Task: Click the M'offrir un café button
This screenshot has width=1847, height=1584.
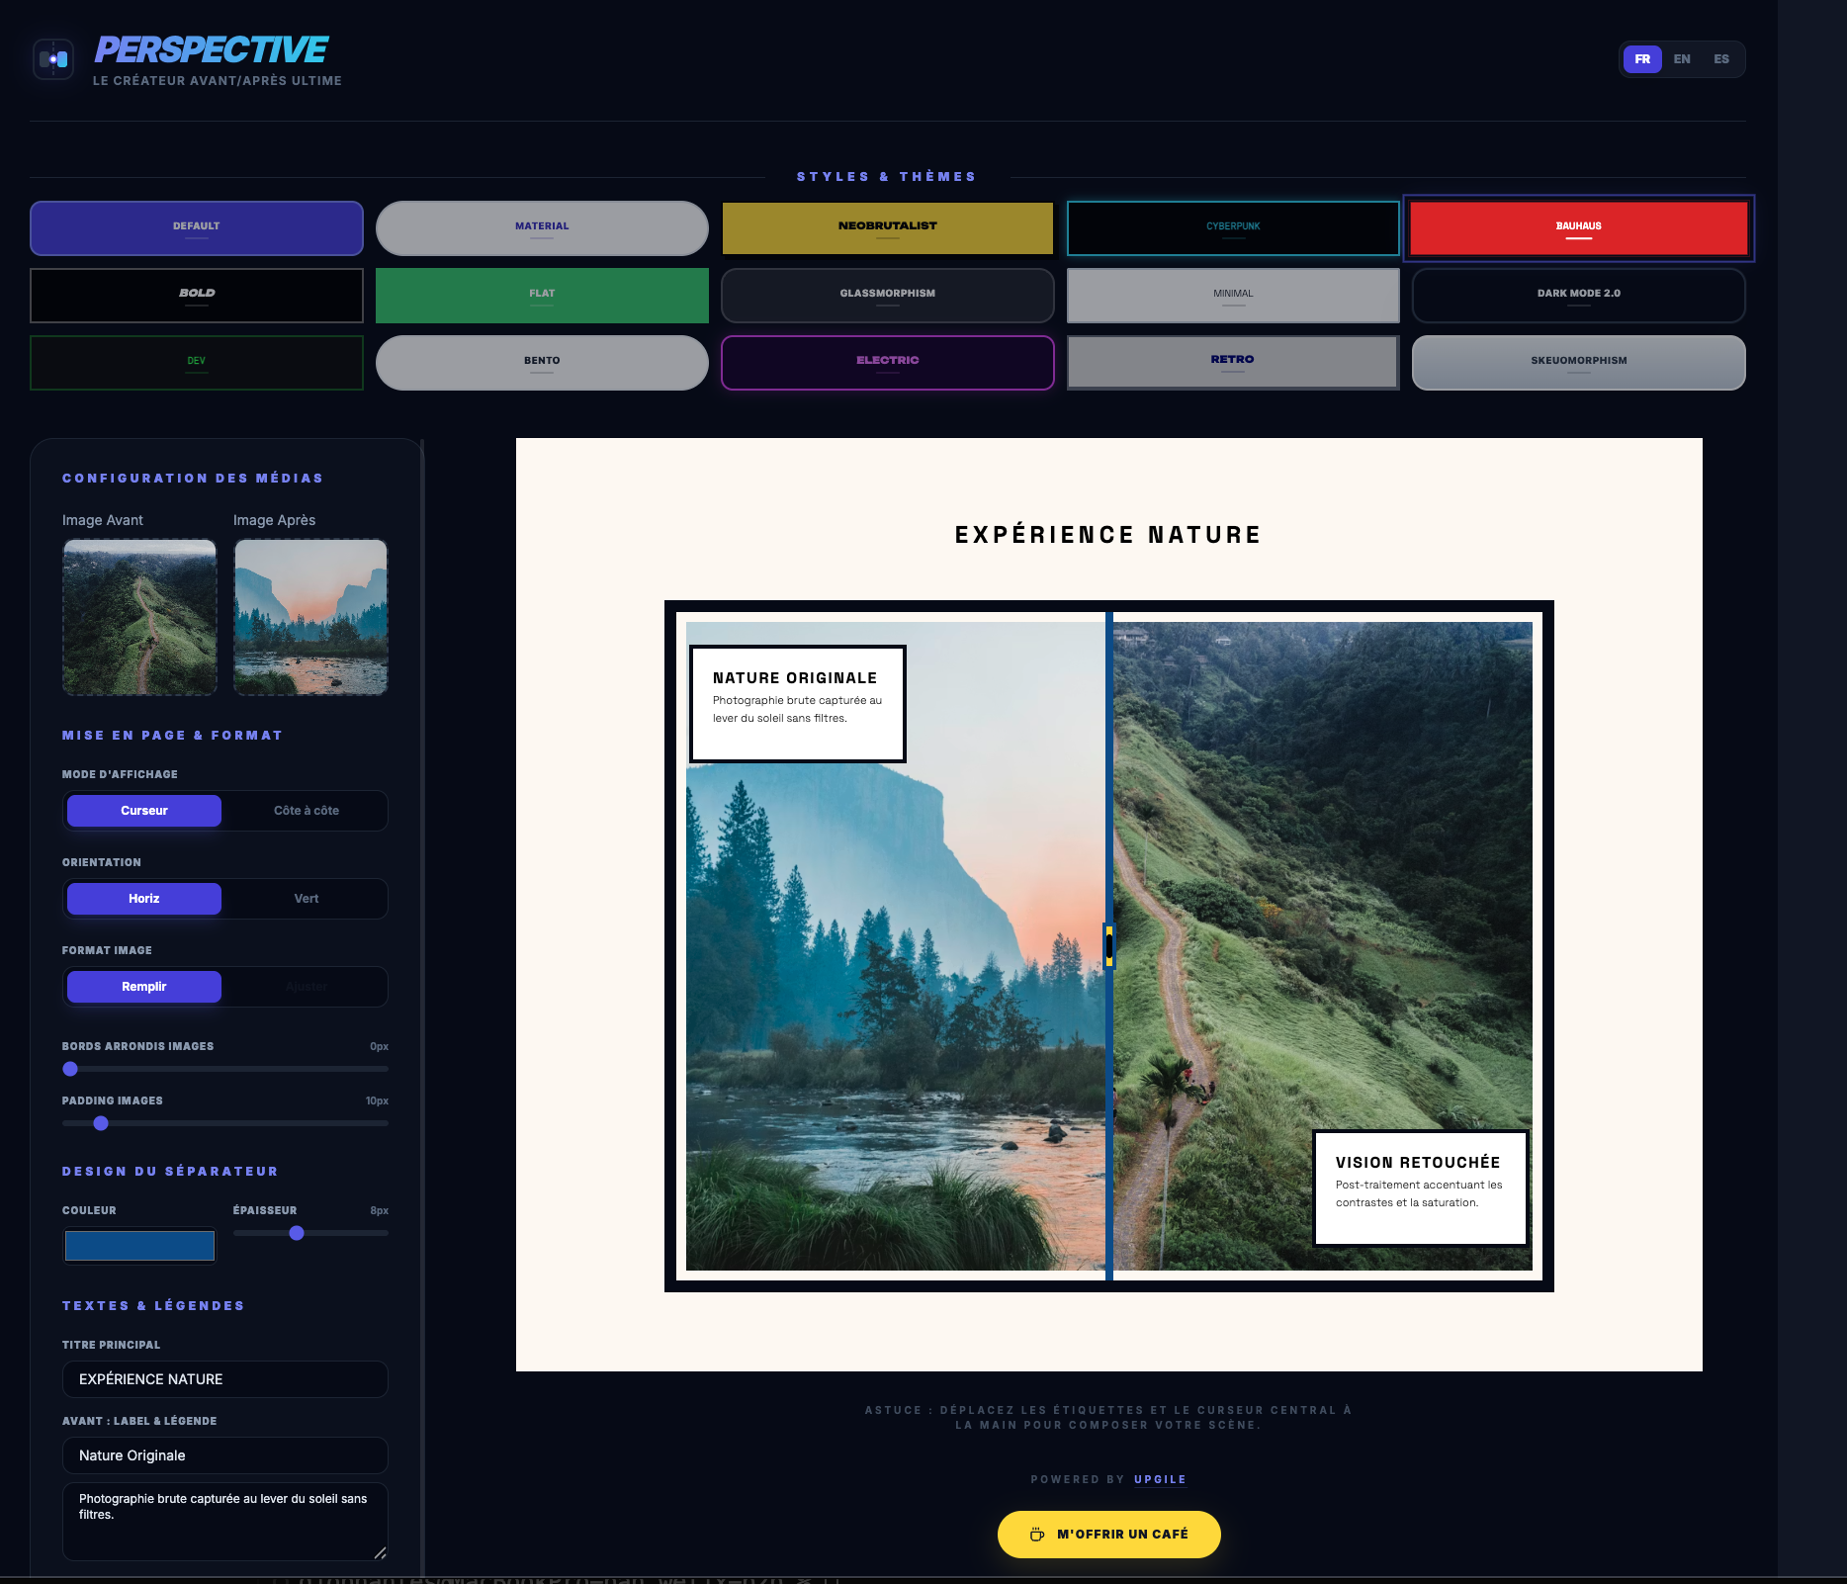Action: 1108,1535
